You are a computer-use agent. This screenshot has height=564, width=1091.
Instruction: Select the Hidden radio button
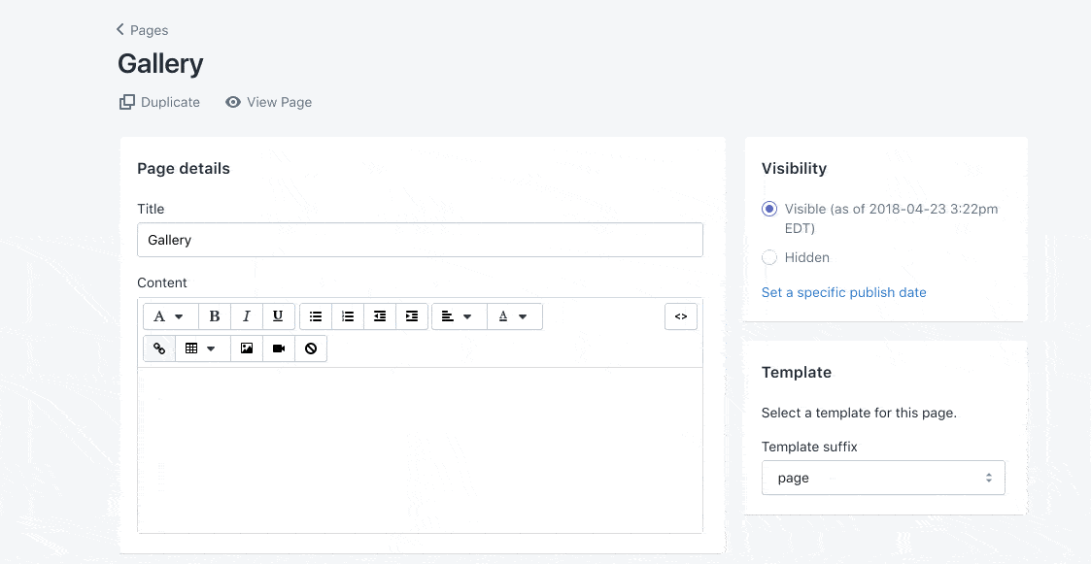[x=768, y=257]
